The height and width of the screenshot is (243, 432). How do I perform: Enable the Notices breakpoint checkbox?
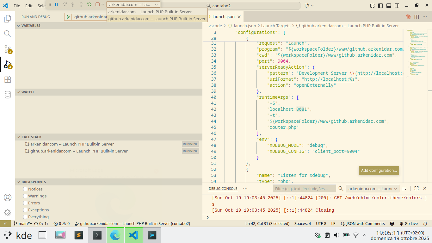tap(25, 189)
